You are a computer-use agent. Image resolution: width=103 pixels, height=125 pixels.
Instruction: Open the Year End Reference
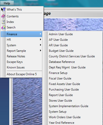(73, 122)
